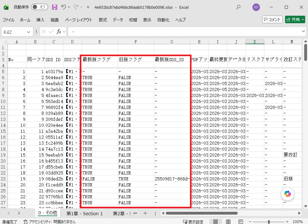The height and width of the screenshot is (224, 308).
Task: Switch to Page Break Preview icon
Action: click(x=240, y=221)
